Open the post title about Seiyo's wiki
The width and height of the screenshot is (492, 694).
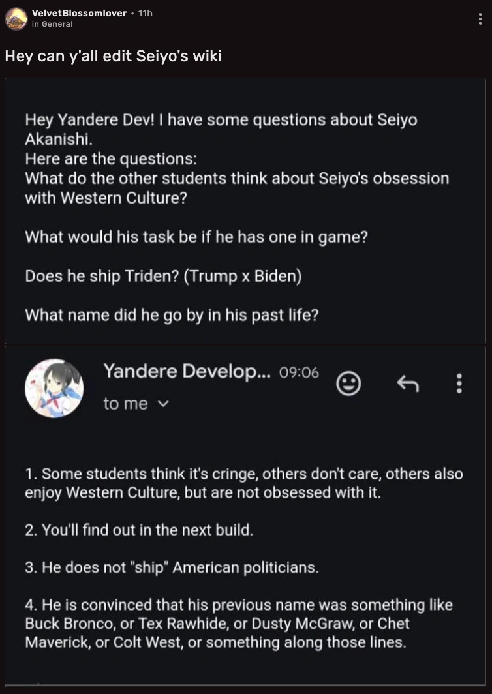pyautogui.click(x=114, y=56)
